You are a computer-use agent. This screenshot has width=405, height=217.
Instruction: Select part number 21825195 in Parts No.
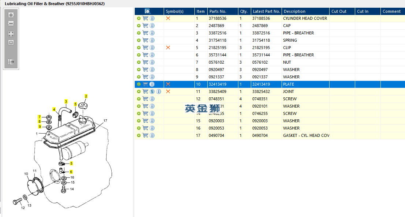pyautogui.click(x=218, y=48)
